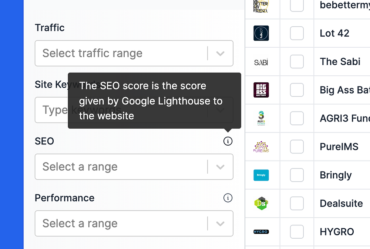This screenshot has height=249, width=370.
Task: Click The Sabi company name
Action: pos(340,62)
